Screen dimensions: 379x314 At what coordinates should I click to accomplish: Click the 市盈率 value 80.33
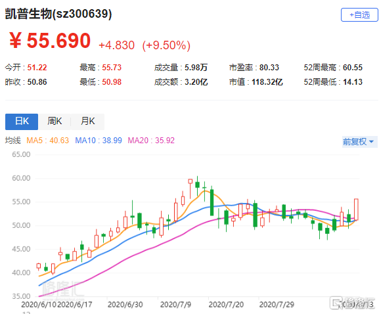coord(269,68)
